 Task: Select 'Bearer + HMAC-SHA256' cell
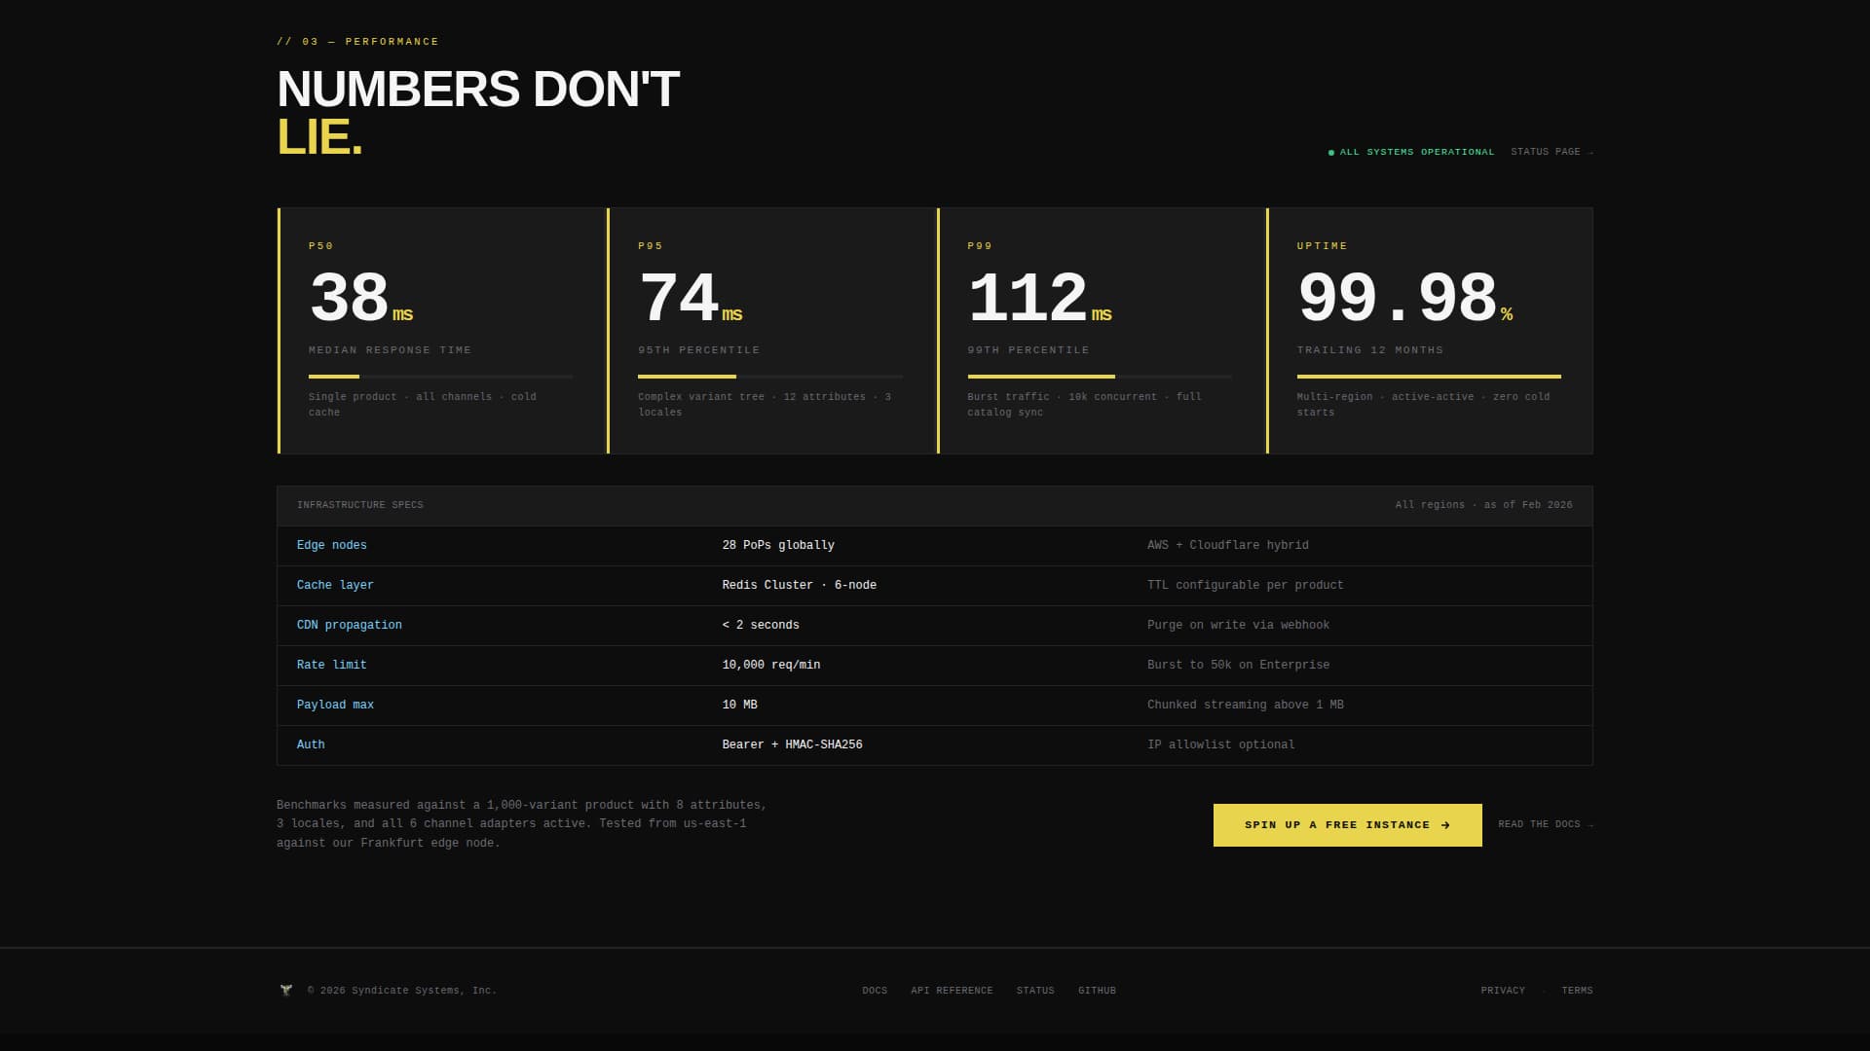pyautogui.click(x=792, y=745)
